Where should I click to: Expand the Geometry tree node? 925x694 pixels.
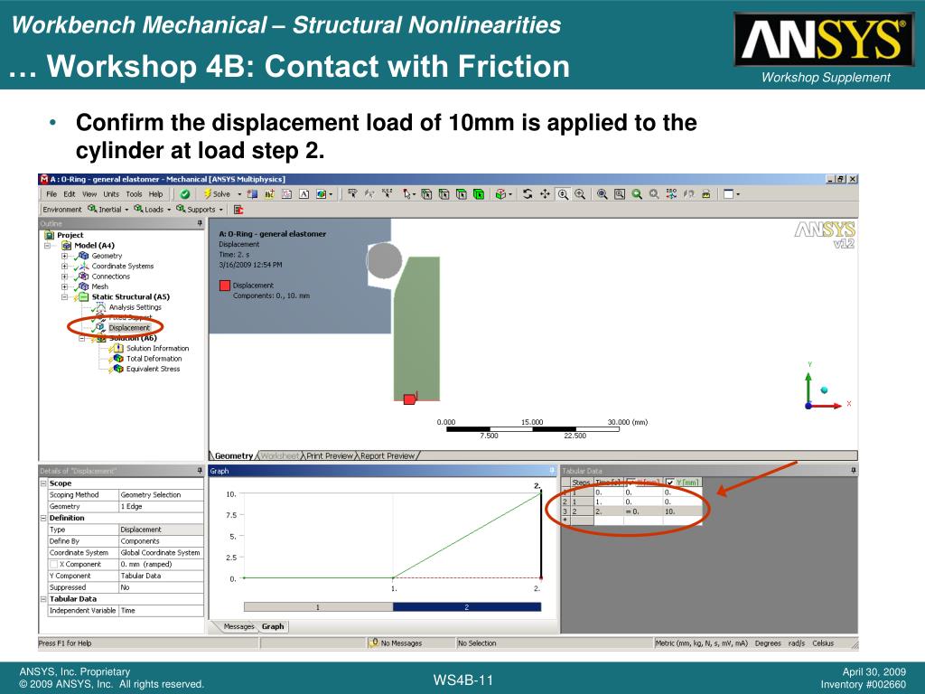coord(64,256)
